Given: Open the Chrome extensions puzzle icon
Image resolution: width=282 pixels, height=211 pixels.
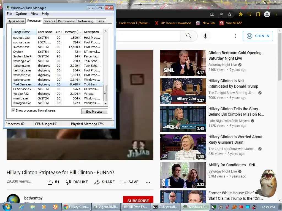Looking at the screenshot, I should click(240, 14).
